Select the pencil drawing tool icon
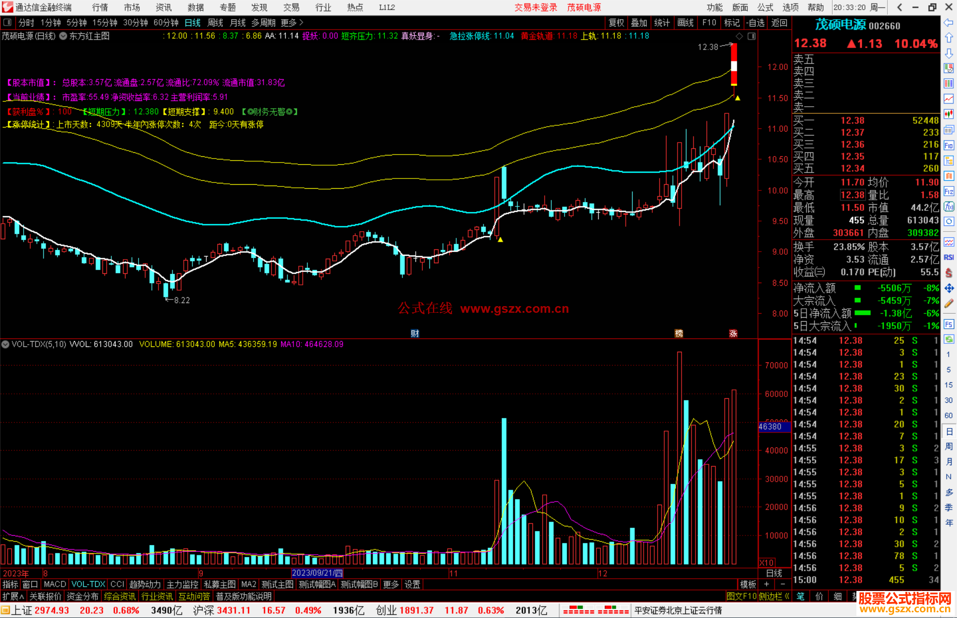 pos(949,304)
